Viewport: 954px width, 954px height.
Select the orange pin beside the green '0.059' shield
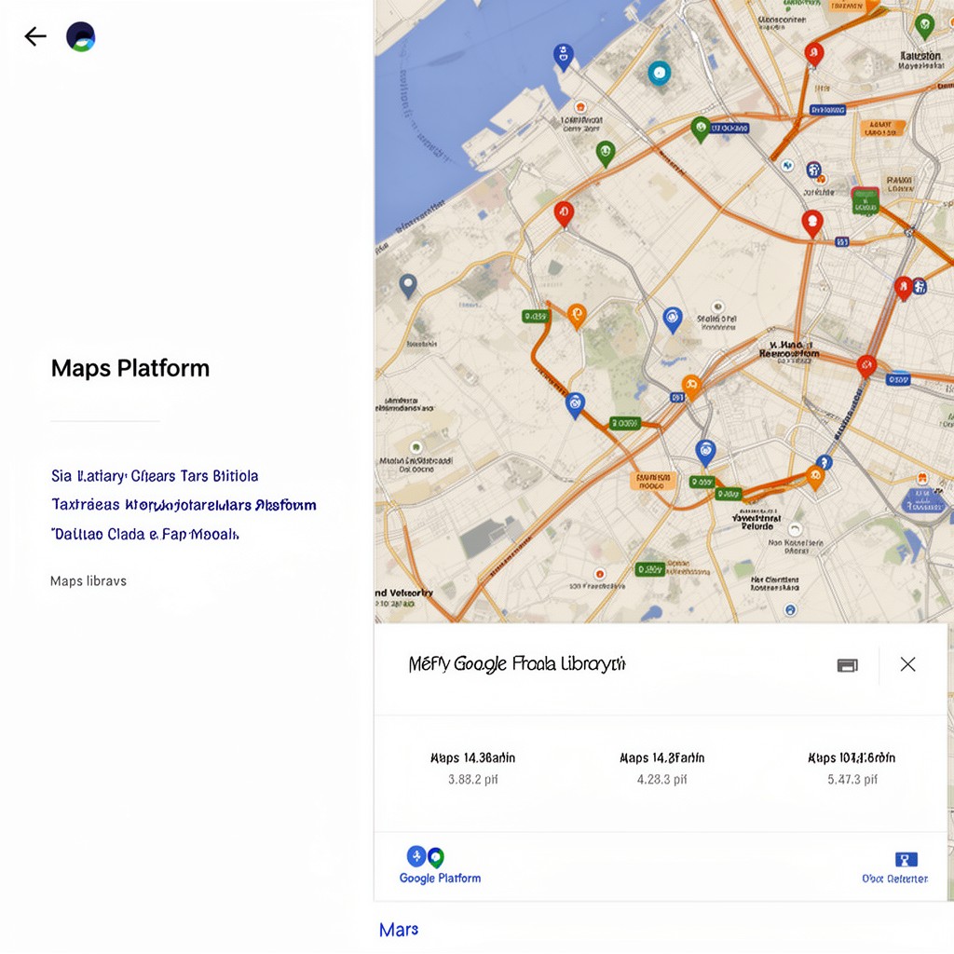click(x=577, y=317)
